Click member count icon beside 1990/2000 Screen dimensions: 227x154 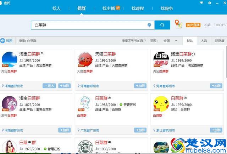click(97, 60)
